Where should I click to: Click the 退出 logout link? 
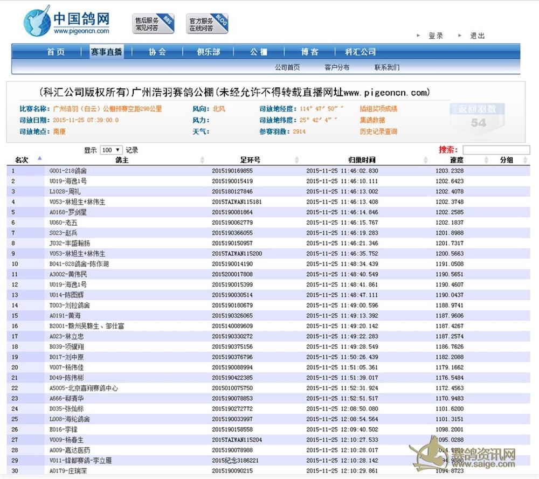[477, 36]
